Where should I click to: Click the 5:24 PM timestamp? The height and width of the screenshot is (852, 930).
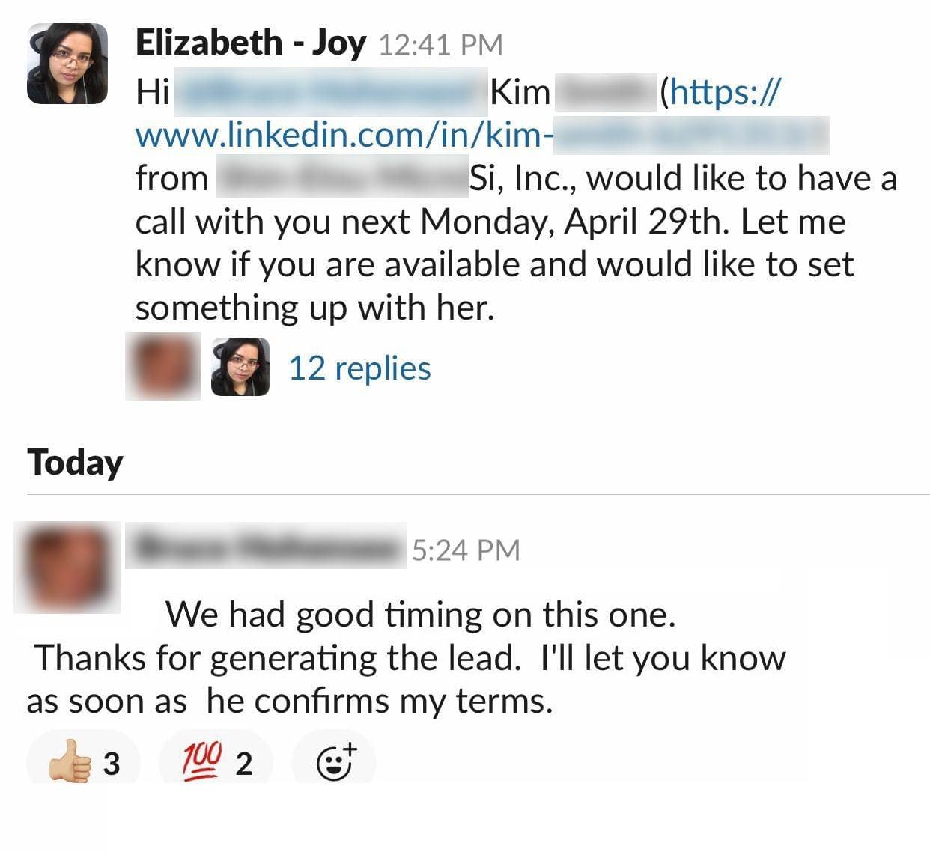click(465, 550)
